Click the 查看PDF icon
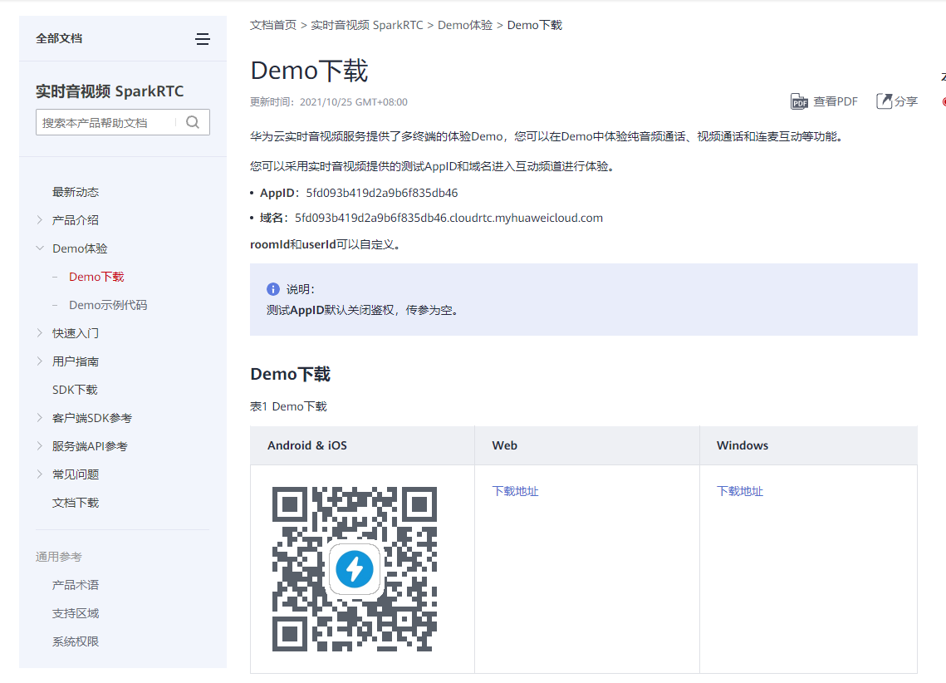 click(x=799, y=101)
